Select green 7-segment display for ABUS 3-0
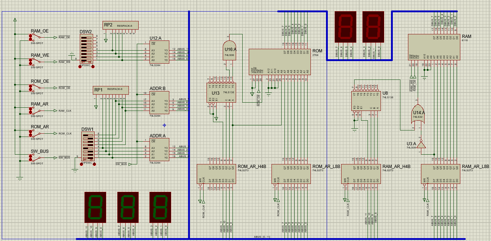The image size is (491, 241). click(x=160, y=207)
